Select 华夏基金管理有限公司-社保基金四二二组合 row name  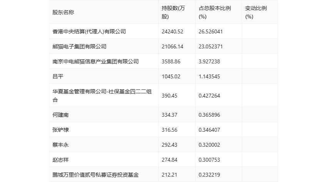[102, 96]
